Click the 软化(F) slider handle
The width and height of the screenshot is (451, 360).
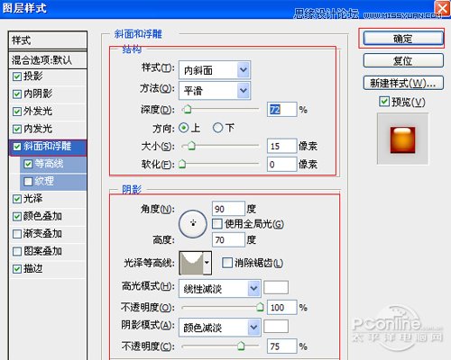pyautogui.click(x=182, y=164)
